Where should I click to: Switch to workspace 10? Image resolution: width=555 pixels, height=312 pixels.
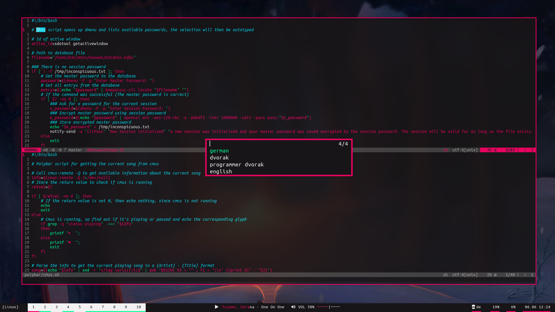138,307
